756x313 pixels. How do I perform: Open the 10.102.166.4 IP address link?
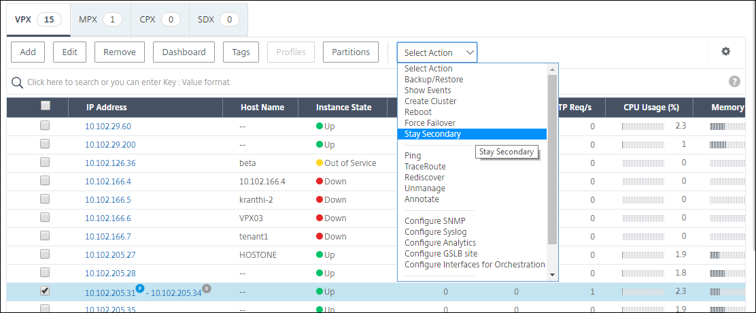tap(108, 182)
